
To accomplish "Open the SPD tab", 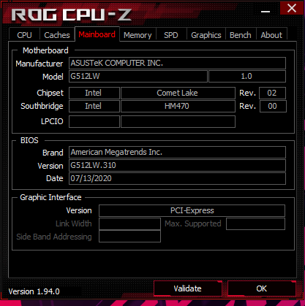I will 171,35.
